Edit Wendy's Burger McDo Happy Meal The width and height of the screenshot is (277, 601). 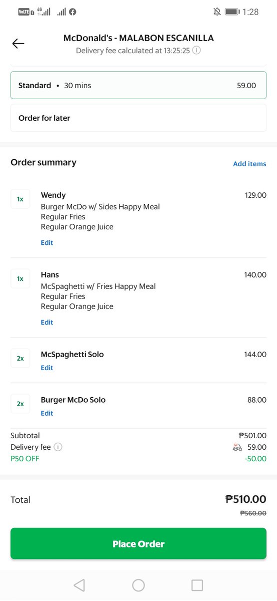[47, 243]
